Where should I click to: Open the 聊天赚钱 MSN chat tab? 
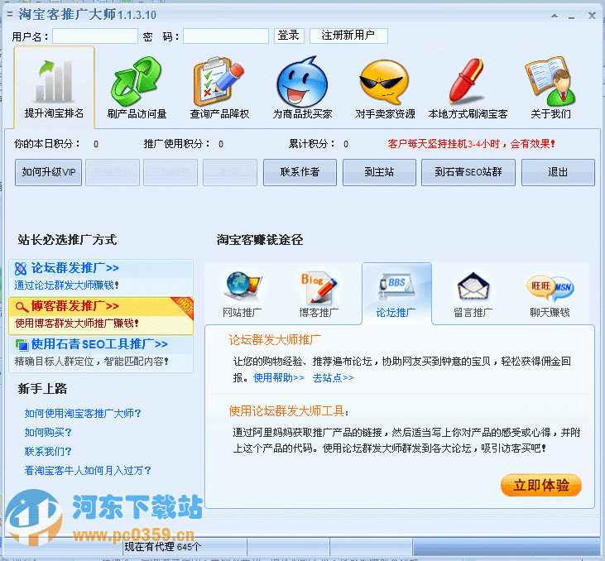550,295
